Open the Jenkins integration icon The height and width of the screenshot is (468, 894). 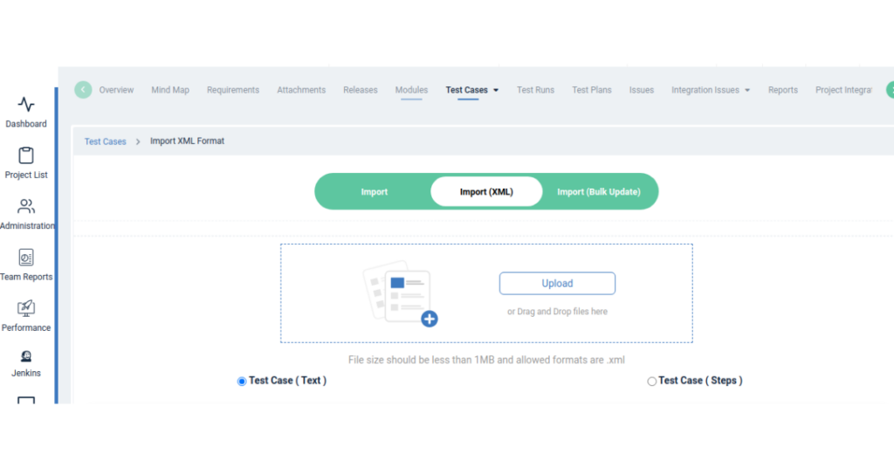[26, 356]
